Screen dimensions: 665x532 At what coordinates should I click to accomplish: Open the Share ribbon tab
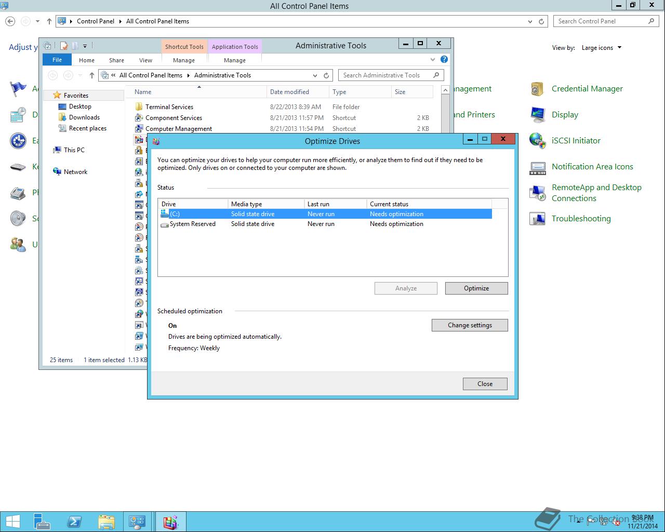(116, 60)
